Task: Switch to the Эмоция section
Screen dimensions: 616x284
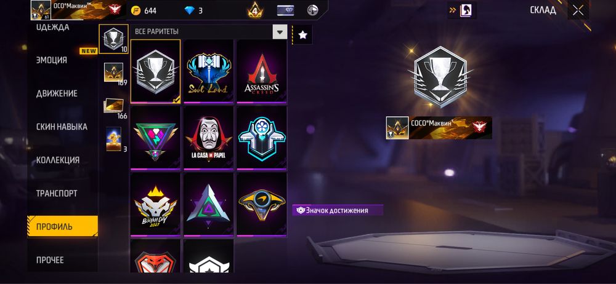Action: [x=52, y=60]
